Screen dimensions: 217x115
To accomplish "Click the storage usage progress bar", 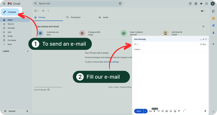I will pos(48,87).
